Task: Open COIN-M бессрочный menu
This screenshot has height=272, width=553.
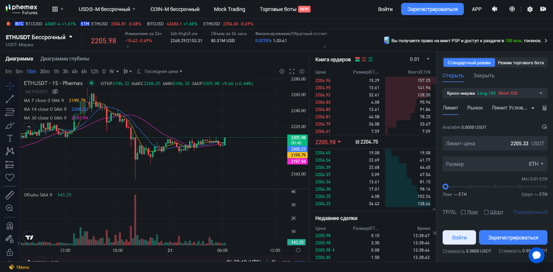Action: [174, 9]
